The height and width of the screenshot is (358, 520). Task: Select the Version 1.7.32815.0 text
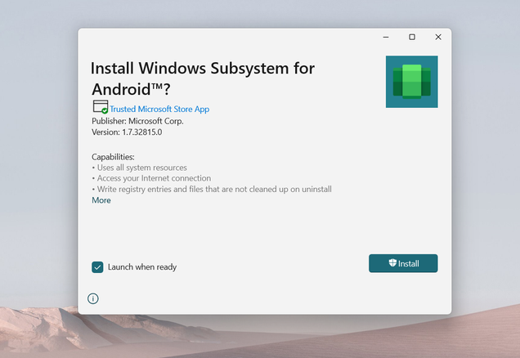click(x=127, y=132)
